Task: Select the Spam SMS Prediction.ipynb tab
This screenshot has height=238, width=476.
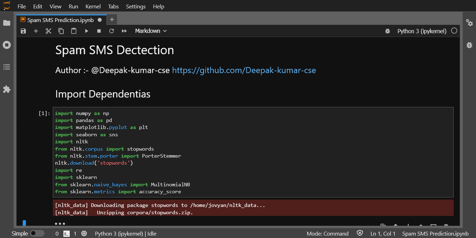Action: (61, 19)
